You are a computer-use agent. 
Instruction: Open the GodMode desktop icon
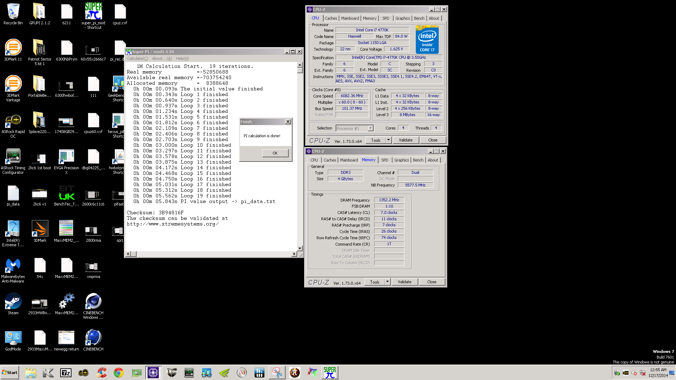point(13,340)
